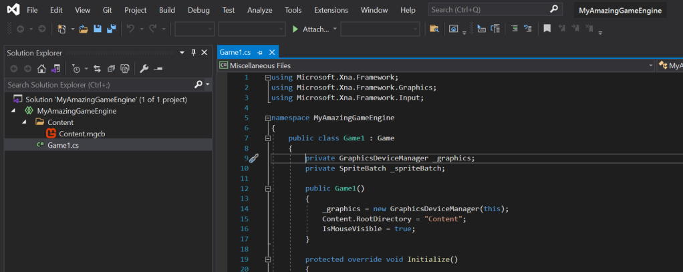Collapse the MyAmazingGameEngine project node

[x=12, y=111]
